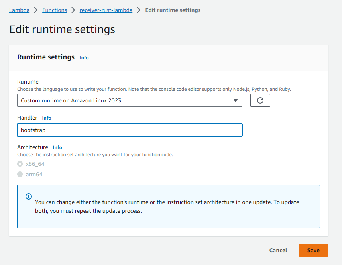Open Info link next to Architecture

57,147
